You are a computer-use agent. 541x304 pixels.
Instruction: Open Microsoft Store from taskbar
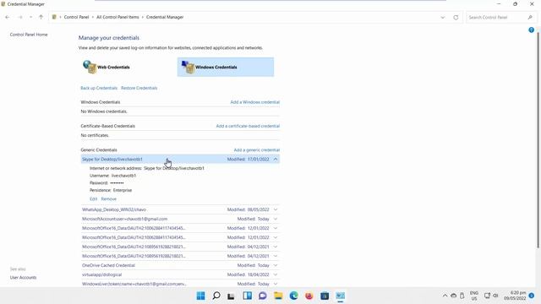coord(325,296)
